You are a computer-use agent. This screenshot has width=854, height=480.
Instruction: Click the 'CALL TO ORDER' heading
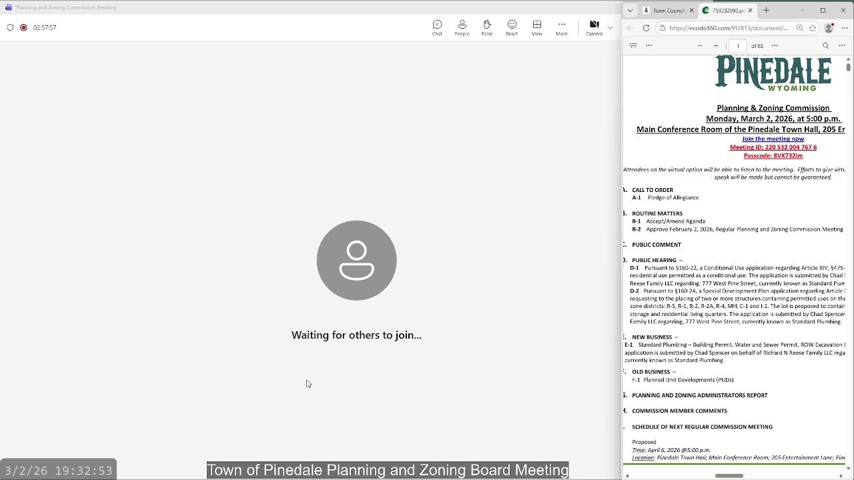pyautogui.click(x=653, y=190)
